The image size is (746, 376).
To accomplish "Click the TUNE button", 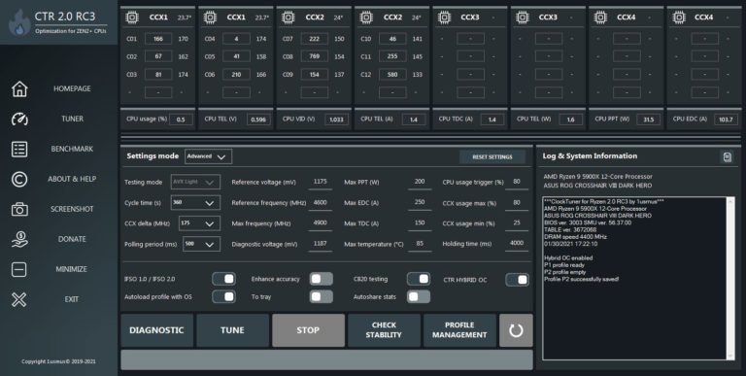I will click(233, 330).
